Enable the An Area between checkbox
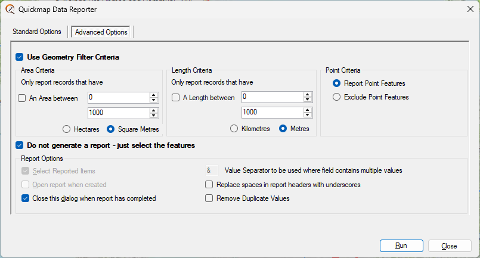The height and width of the screenshot is (258, 480). [x=22, y=98]
